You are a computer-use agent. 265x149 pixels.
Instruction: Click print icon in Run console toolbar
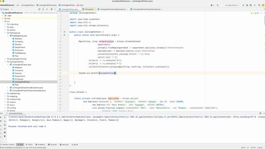tap(5, 132)
